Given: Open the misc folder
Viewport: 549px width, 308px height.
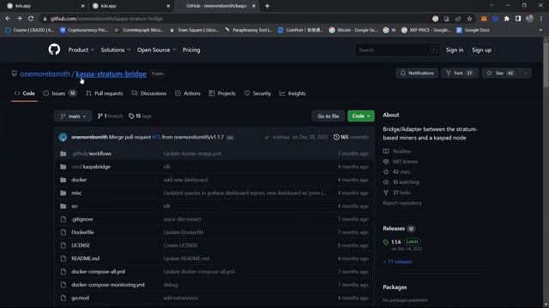Looking at the screenshot, I should pos(76,193).
